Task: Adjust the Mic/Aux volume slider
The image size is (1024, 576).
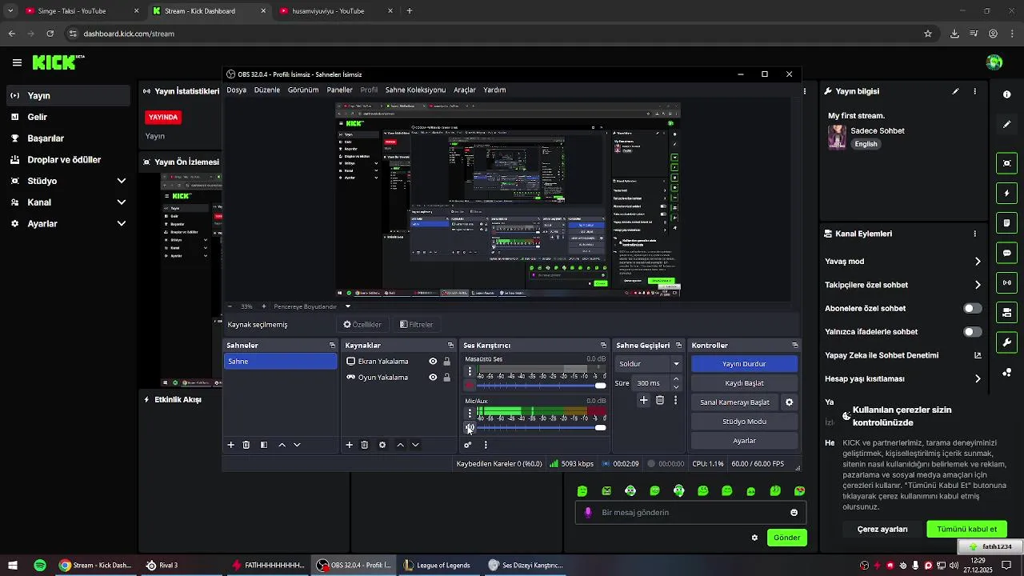Action: pyautogui.click(x=542, y=428)
